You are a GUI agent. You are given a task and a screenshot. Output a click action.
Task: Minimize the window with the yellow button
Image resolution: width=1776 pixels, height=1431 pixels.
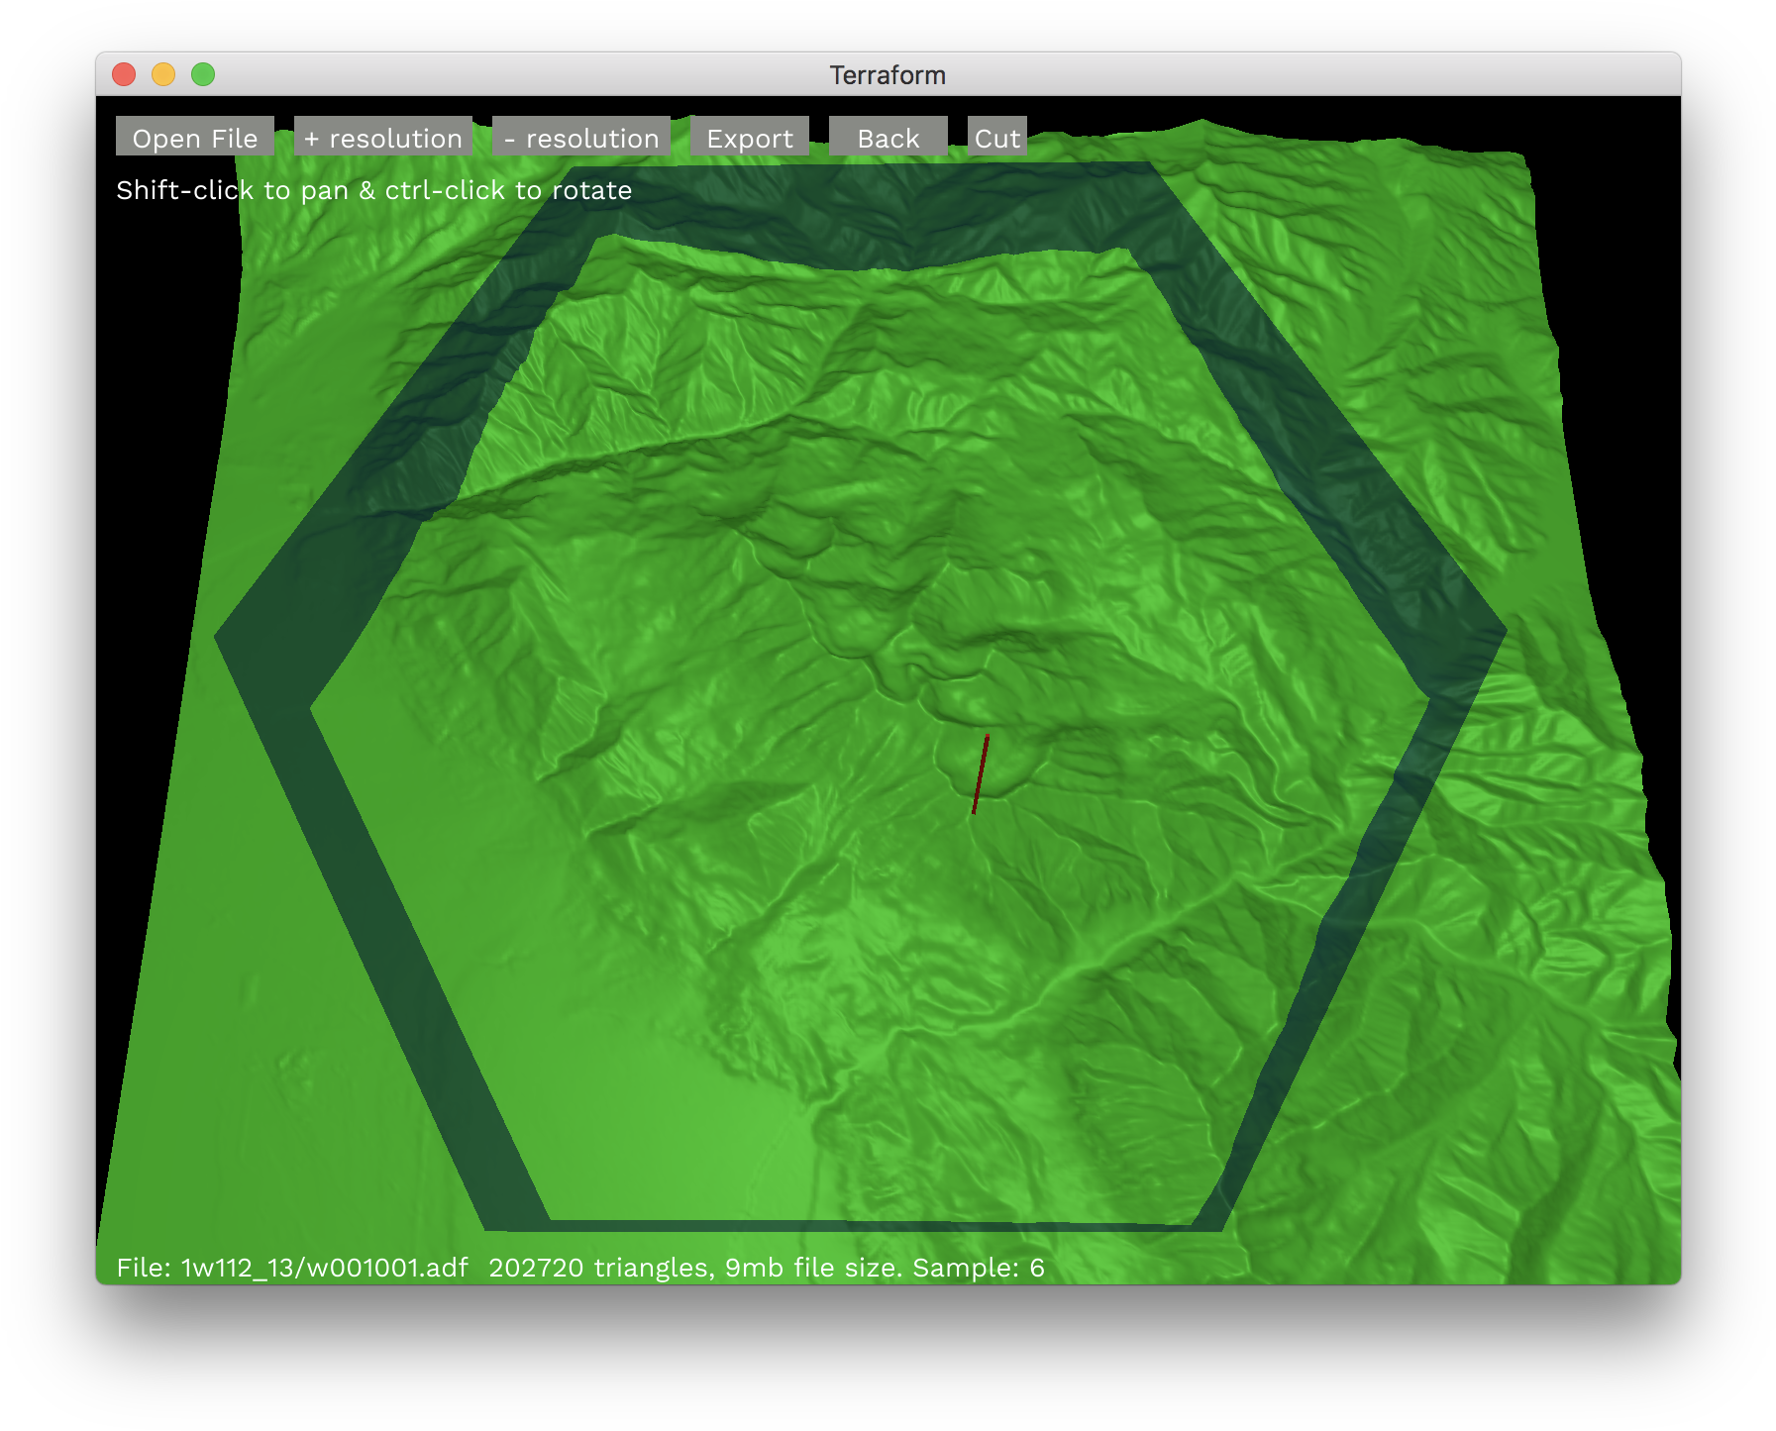click(x=163, y=74)
